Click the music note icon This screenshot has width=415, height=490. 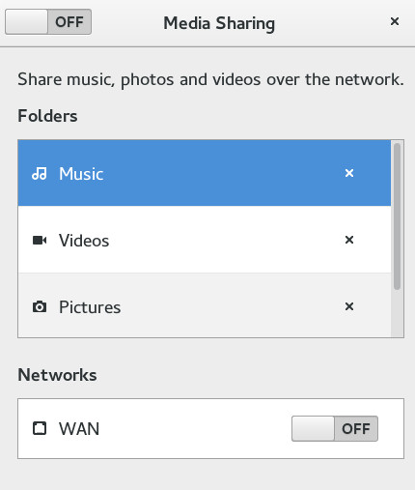(x=40, y=174)
